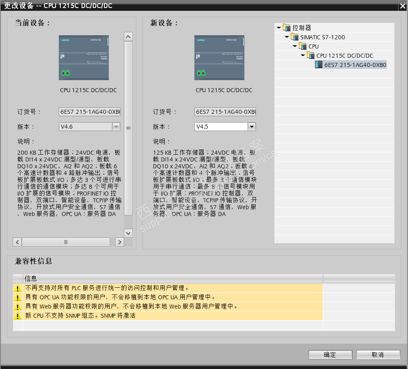
Task: Collapse the SIMATIC S7-1200 node
Action: coord(287,37)
